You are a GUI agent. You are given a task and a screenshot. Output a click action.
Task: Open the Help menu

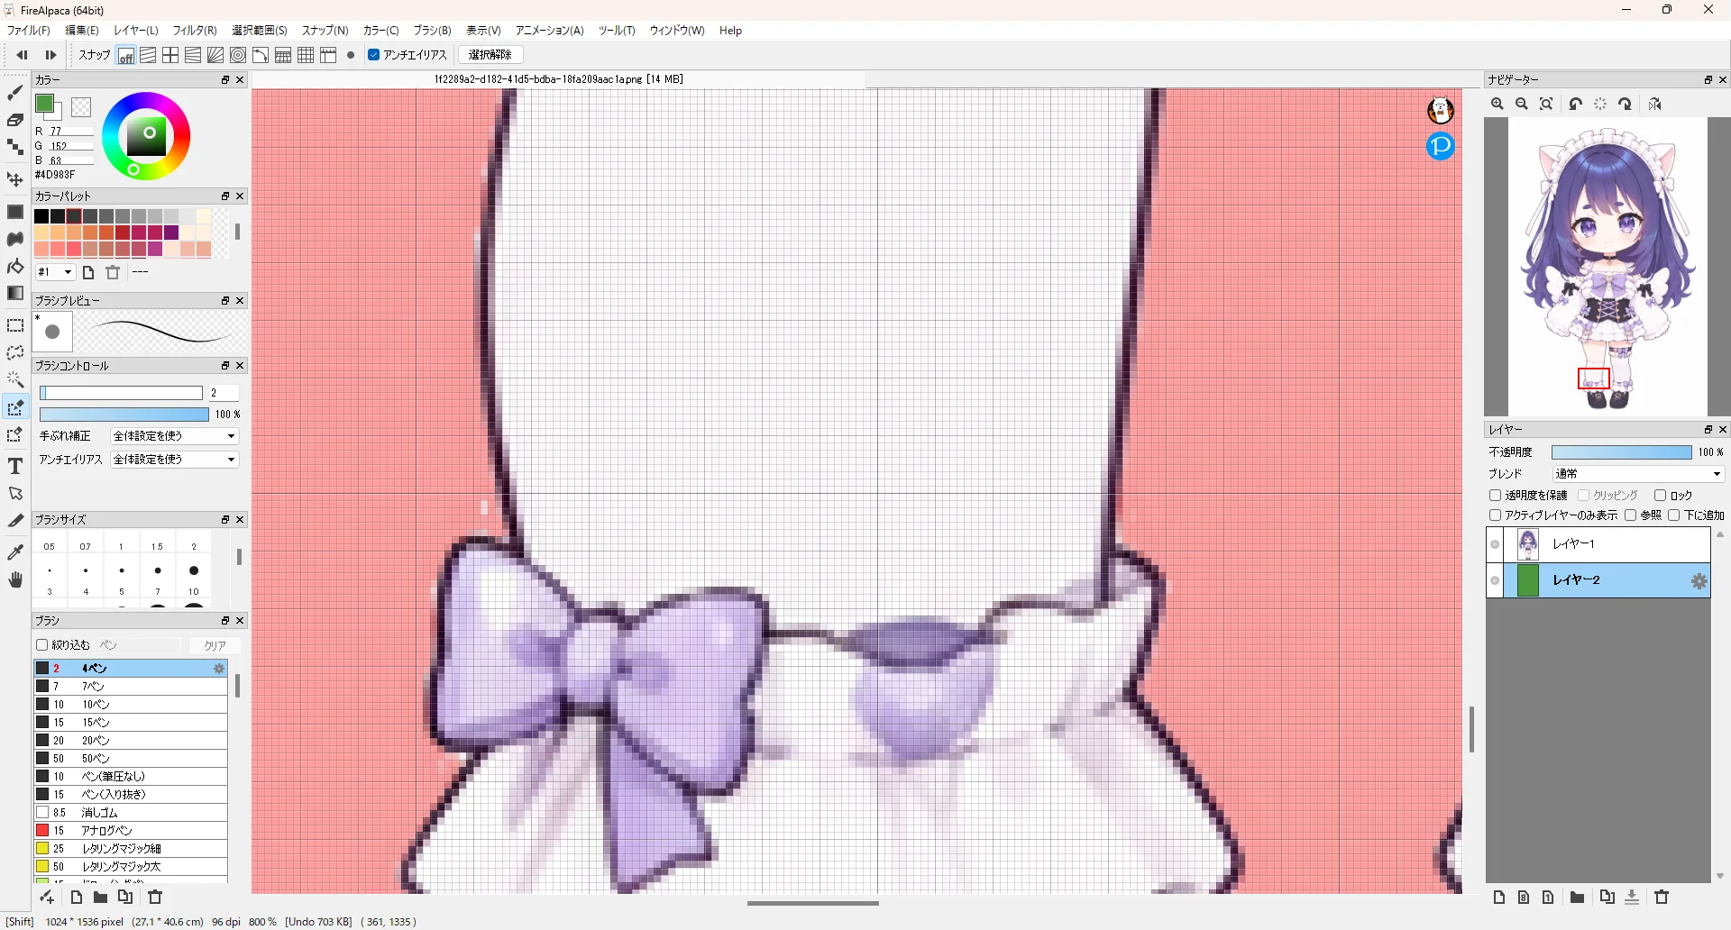(730, 31)
